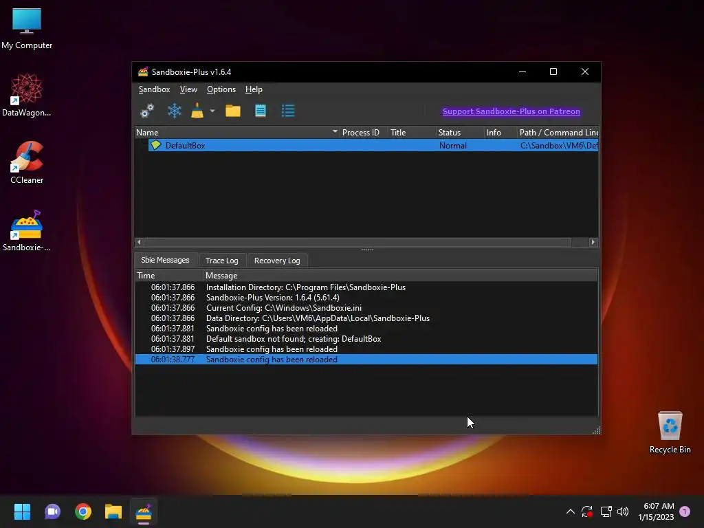This screenshot has height=528, width=704.
Task: Click the yellow folder toolbar icon
Action: 233,111
